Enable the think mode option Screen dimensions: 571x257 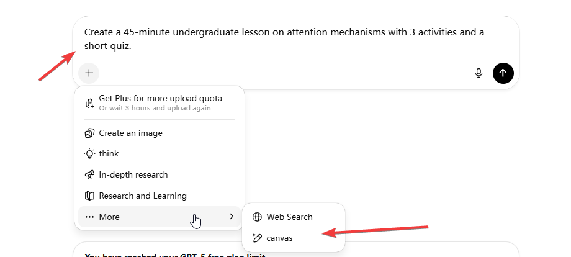[x=109, y=153]
